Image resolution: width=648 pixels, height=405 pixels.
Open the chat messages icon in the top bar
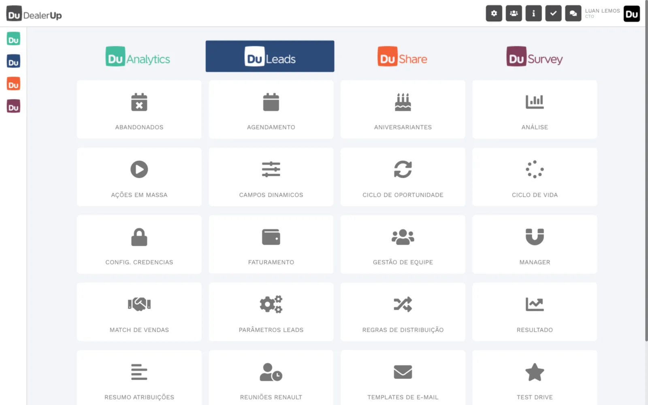(x=573, y=13)
